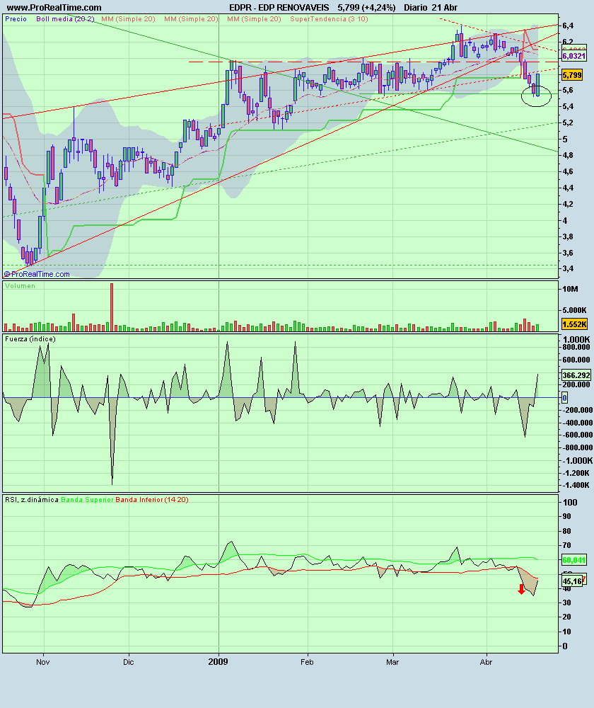594x708 pixels.
Task: Click the 4,2 price axis value
Action: pos(569,204)
